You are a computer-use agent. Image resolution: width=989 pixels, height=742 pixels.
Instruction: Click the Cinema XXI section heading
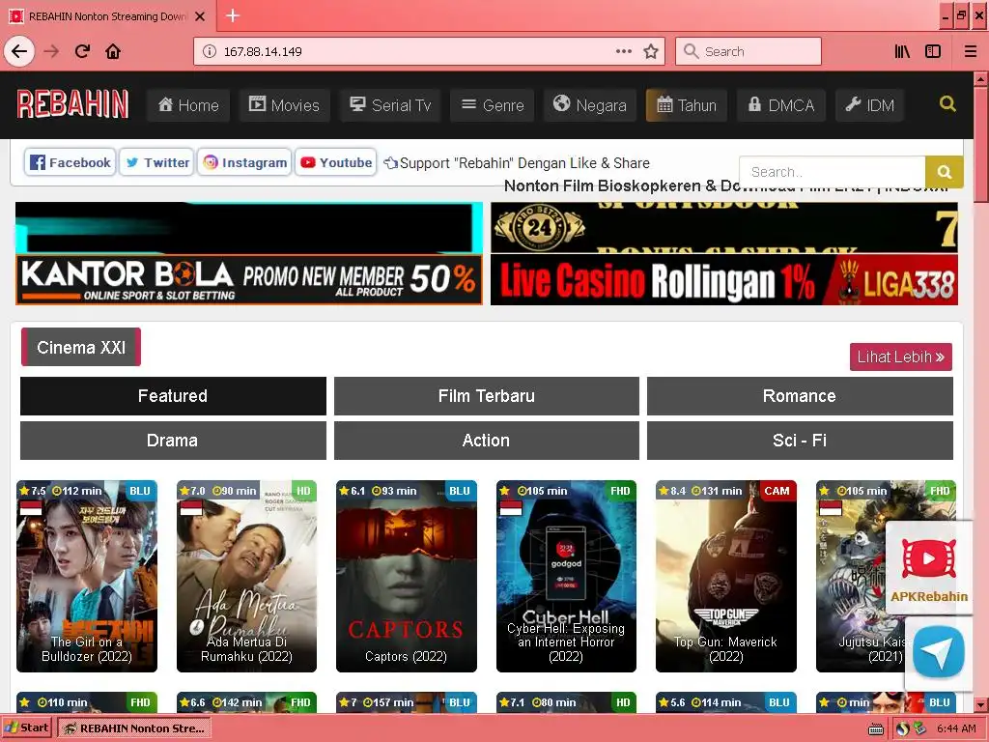(81, 347)
